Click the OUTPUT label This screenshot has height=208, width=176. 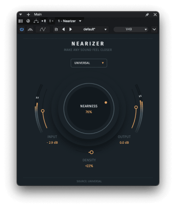coord(124,137)
